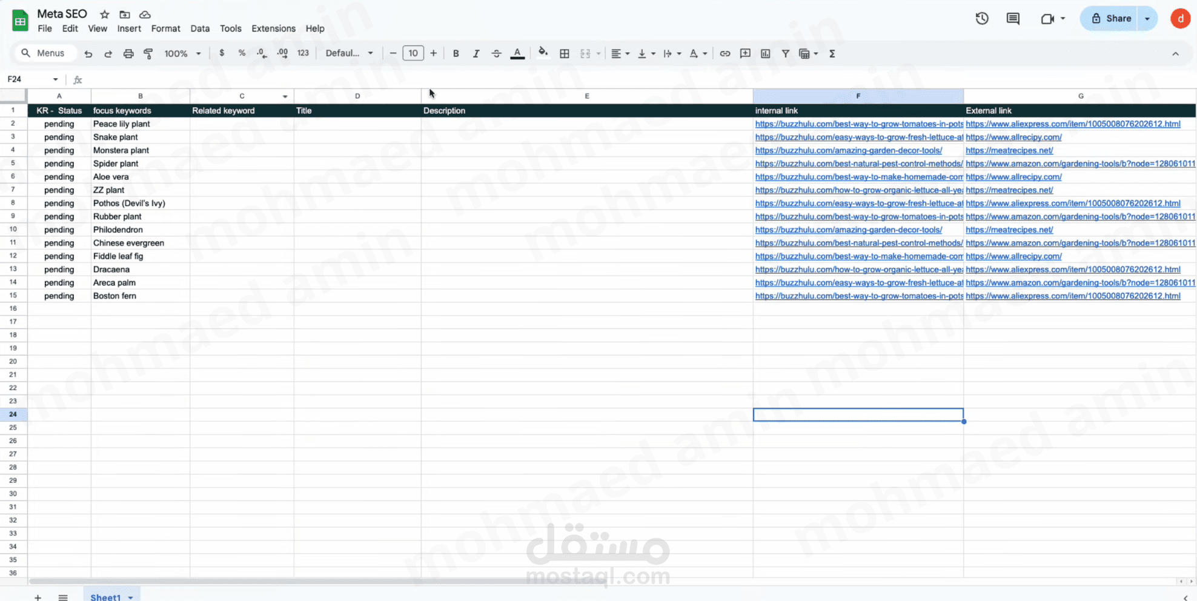The width and height of the screenshot is (1197, 601).
Task: Show all sheets list icon
Action: 63,597
